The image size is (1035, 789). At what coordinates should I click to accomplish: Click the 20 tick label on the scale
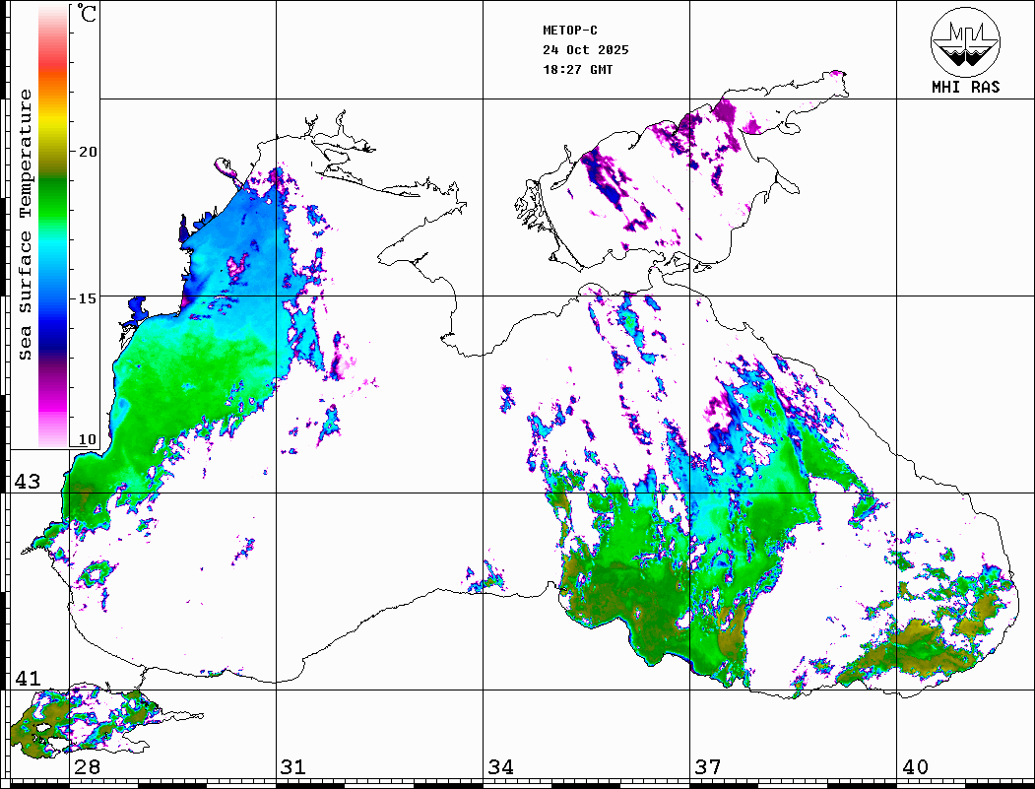[x=88, y=152]
